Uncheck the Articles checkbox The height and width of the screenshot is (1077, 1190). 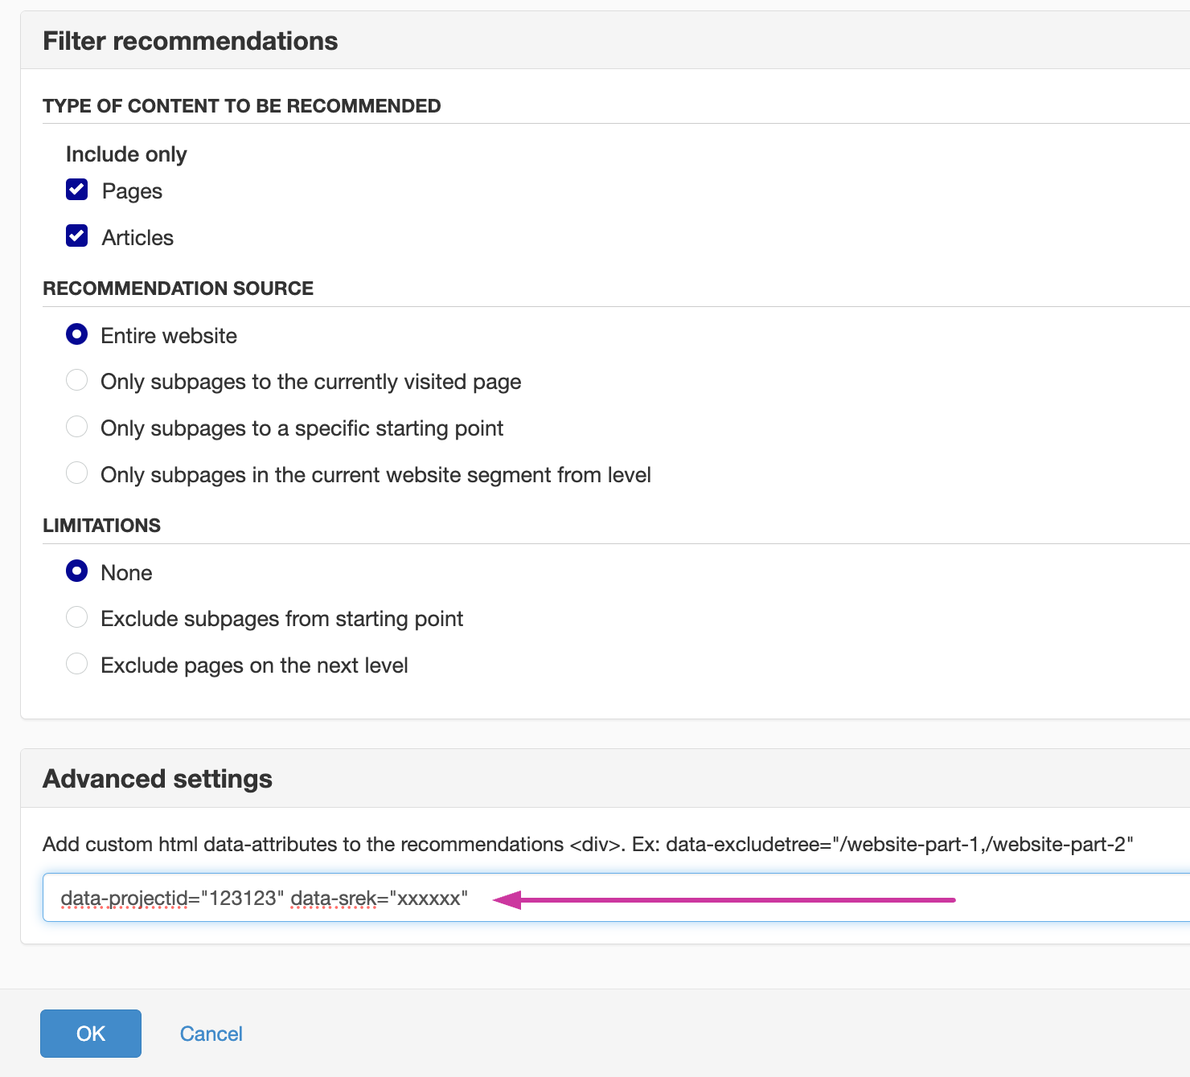tap(77, 236)
